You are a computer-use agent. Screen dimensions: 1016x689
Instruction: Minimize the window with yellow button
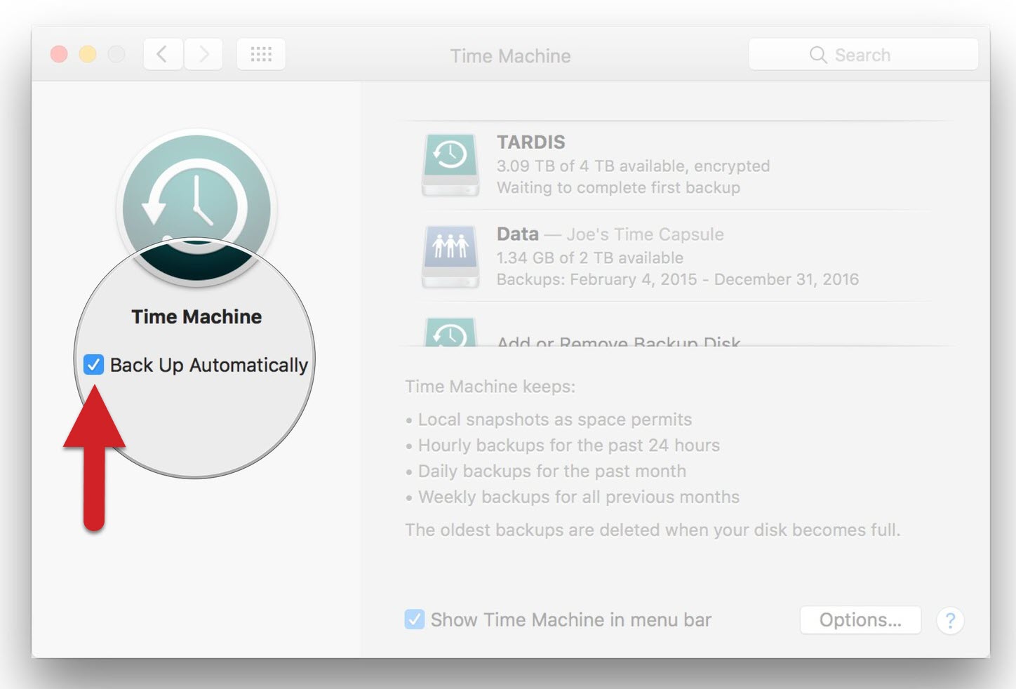tap(88, 55)
